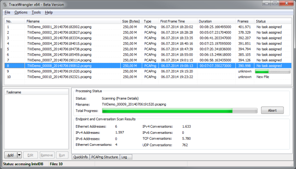Select file TWDemo_00003_20140706183334.pcapng

(x=59, y=38)
